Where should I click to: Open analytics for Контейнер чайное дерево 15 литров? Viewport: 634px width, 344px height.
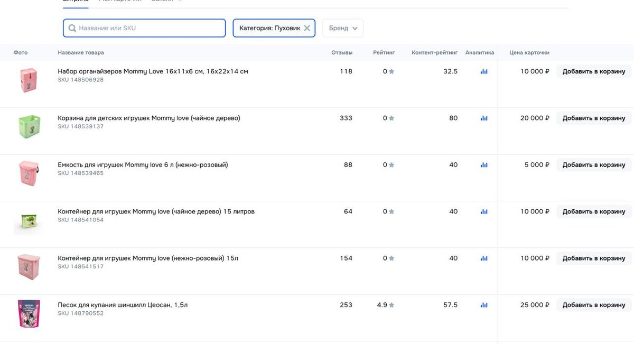click(x=484, y=211)
